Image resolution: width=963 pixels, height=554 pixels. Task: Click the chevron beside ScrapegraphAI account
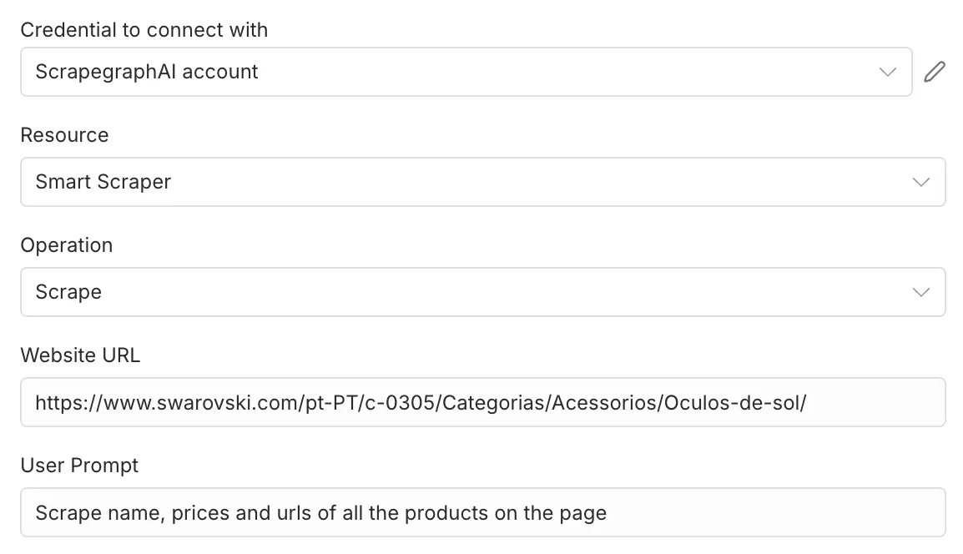[887, 72]
